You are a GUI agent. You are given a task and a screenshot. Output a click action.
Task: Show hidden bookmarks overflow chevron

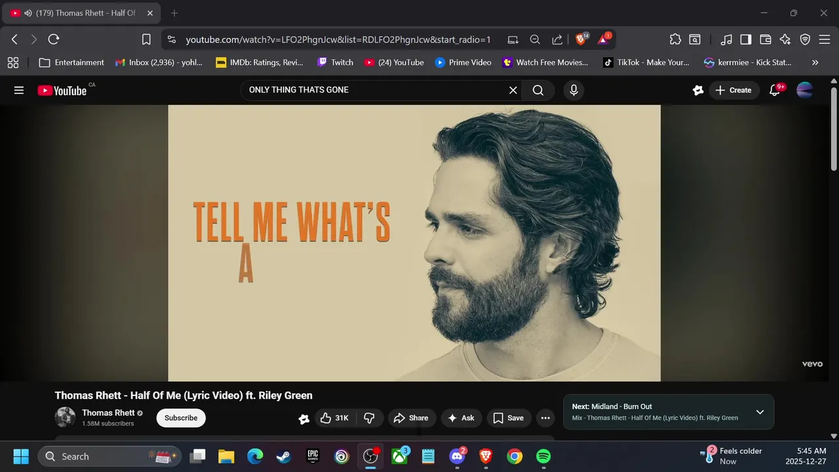click(815, 62)
